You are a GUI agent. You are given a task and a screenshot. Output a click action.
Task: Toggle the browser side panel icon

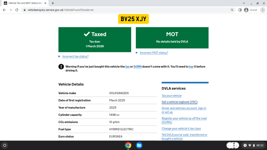(240, 10)
